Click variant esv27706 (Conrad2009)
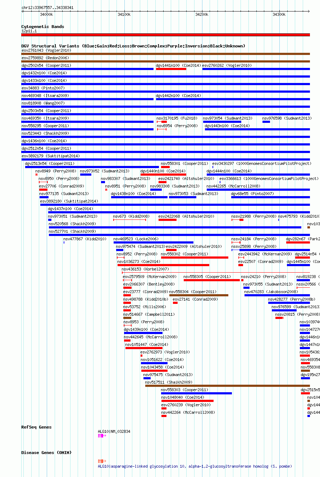This screenshot has height=477, width=320. pyautogui.click(x=61, y=186)
